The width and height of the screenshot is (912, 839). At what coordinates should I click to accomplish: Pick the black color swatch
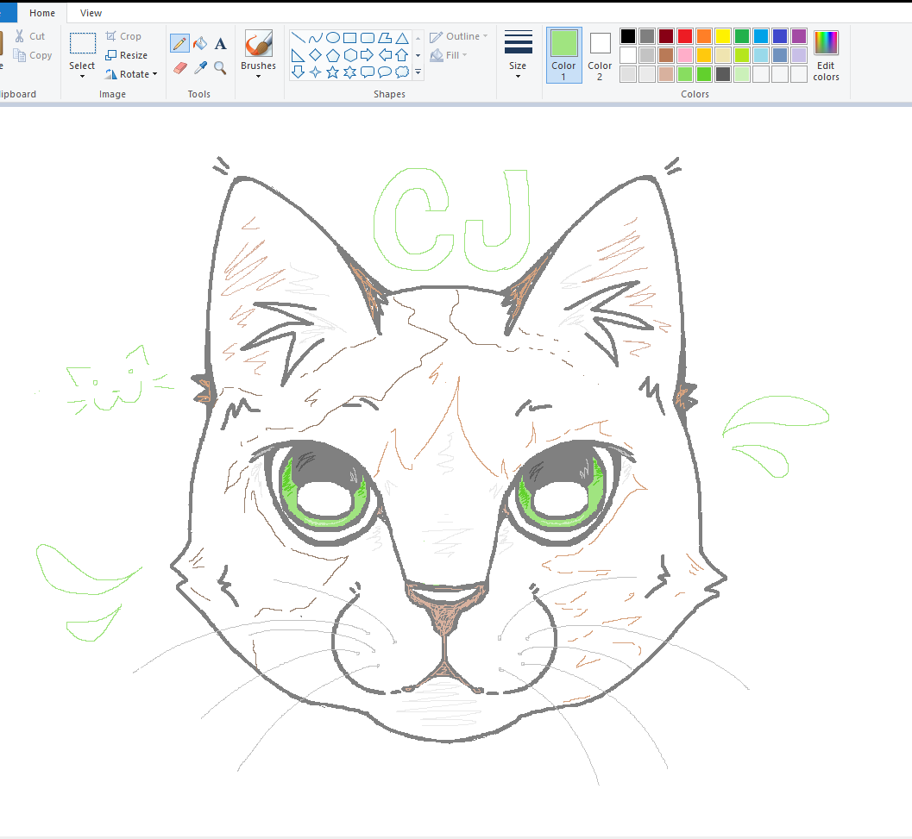(x=628, y=36)
